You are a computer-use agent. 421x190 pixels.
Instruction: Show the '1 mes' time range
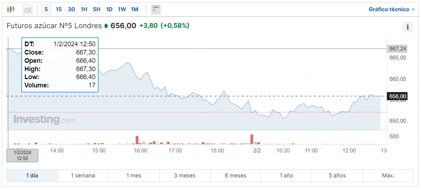pyautogui.click(x=134, y=176)
